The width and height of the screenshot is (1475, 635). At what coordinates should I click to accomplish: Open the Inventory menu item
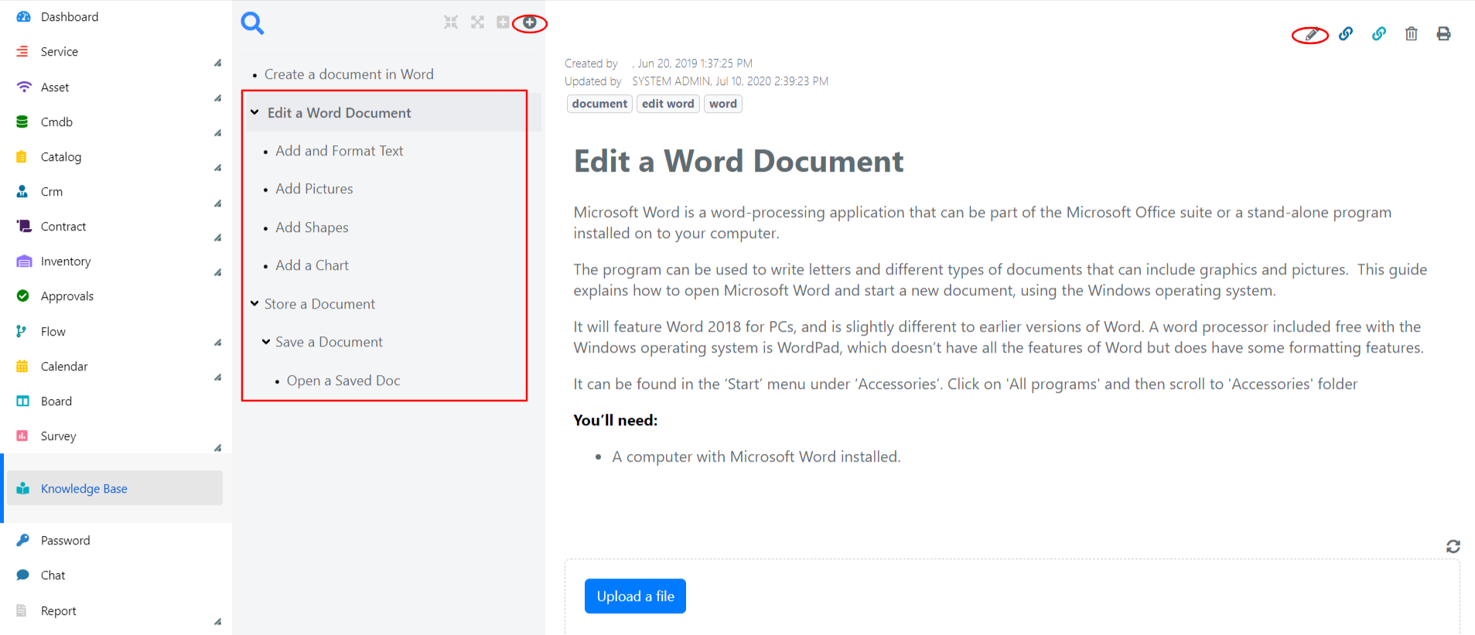pos(66,261)
